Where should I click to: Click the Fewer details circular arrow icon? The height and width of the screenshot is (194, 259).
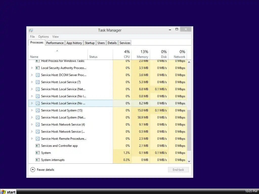click(33, 169)
